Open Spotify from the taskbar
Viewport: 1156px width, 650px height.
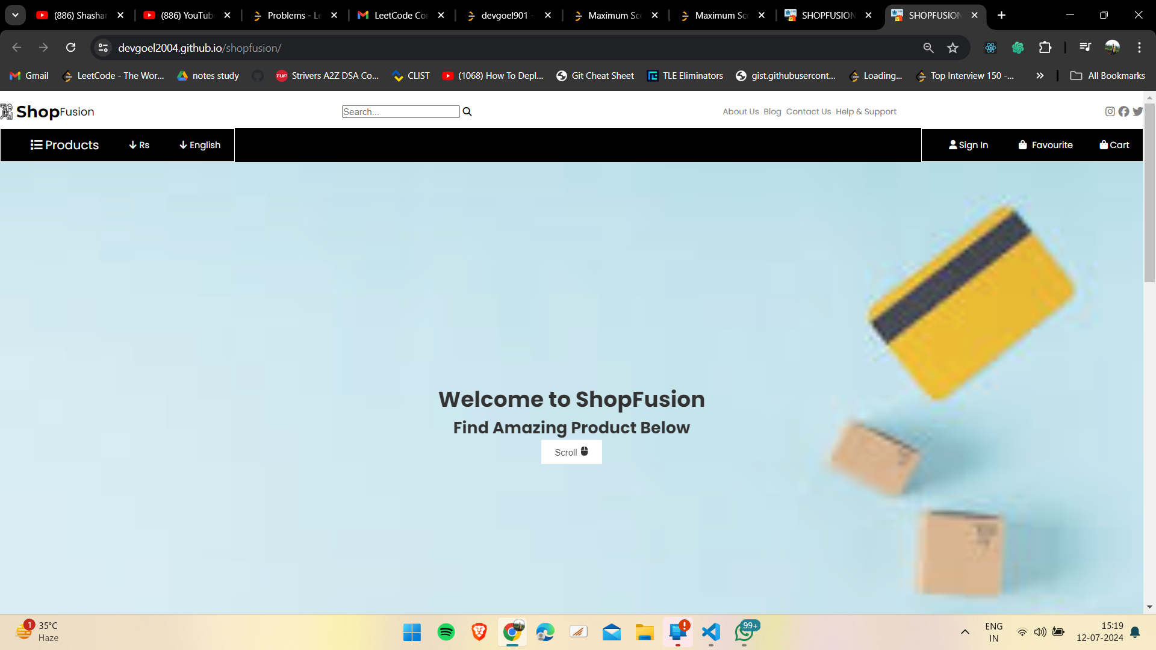[x=446, y=632]
